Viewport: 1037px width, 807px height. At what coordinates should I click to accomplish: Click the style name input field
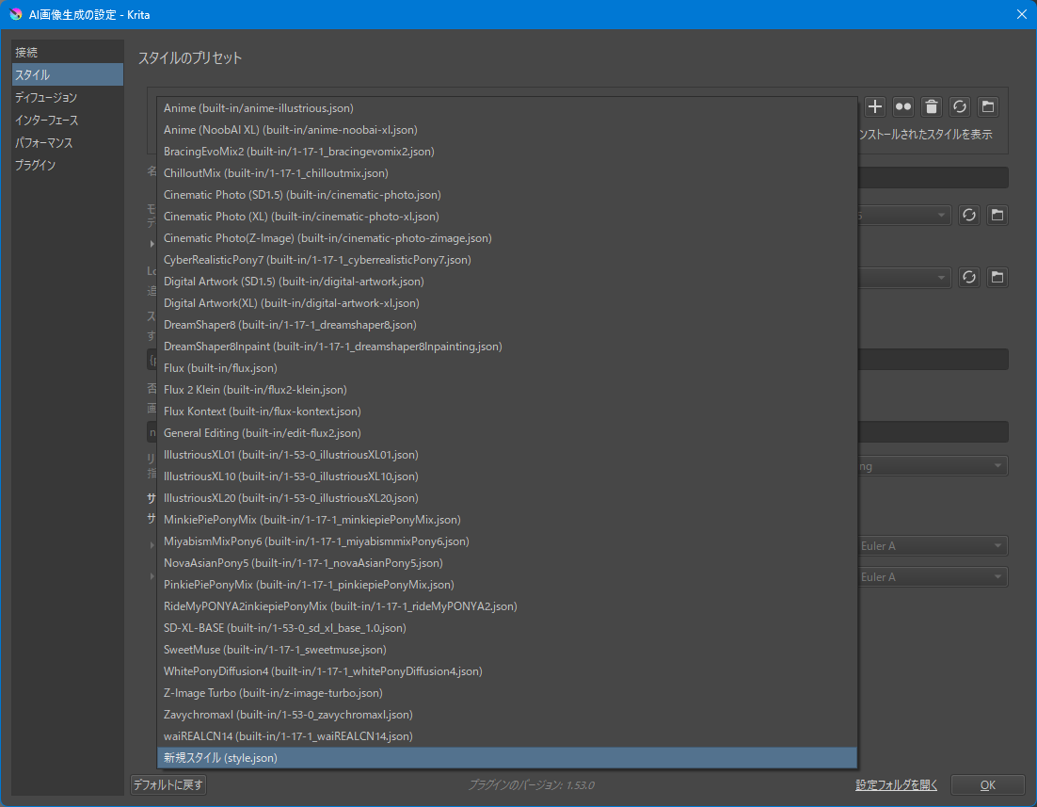[x=933, y=177]
